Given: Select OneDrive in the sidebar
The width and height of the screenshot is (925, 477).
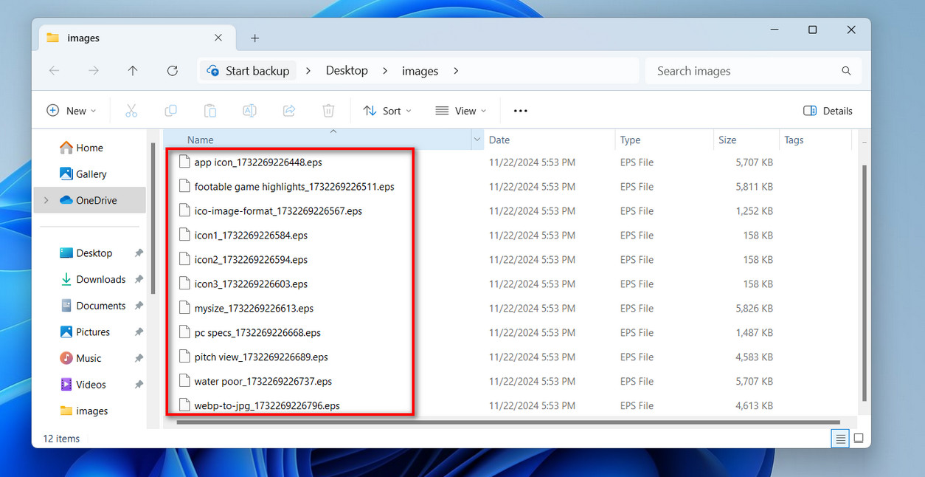Looking at the screenshot, I should [89, 200].
